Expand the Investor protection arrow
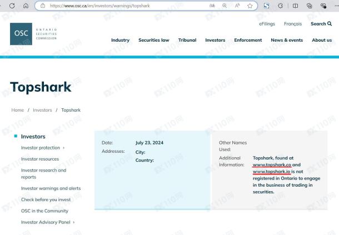Screen dimensions: 339x235 pyautogui.click(x=63, y=148)
